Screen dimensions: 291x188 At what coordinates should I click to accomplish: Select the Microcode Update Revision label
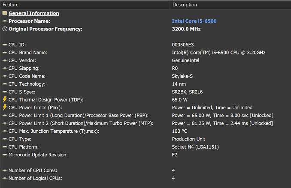(x=38, y=155)
